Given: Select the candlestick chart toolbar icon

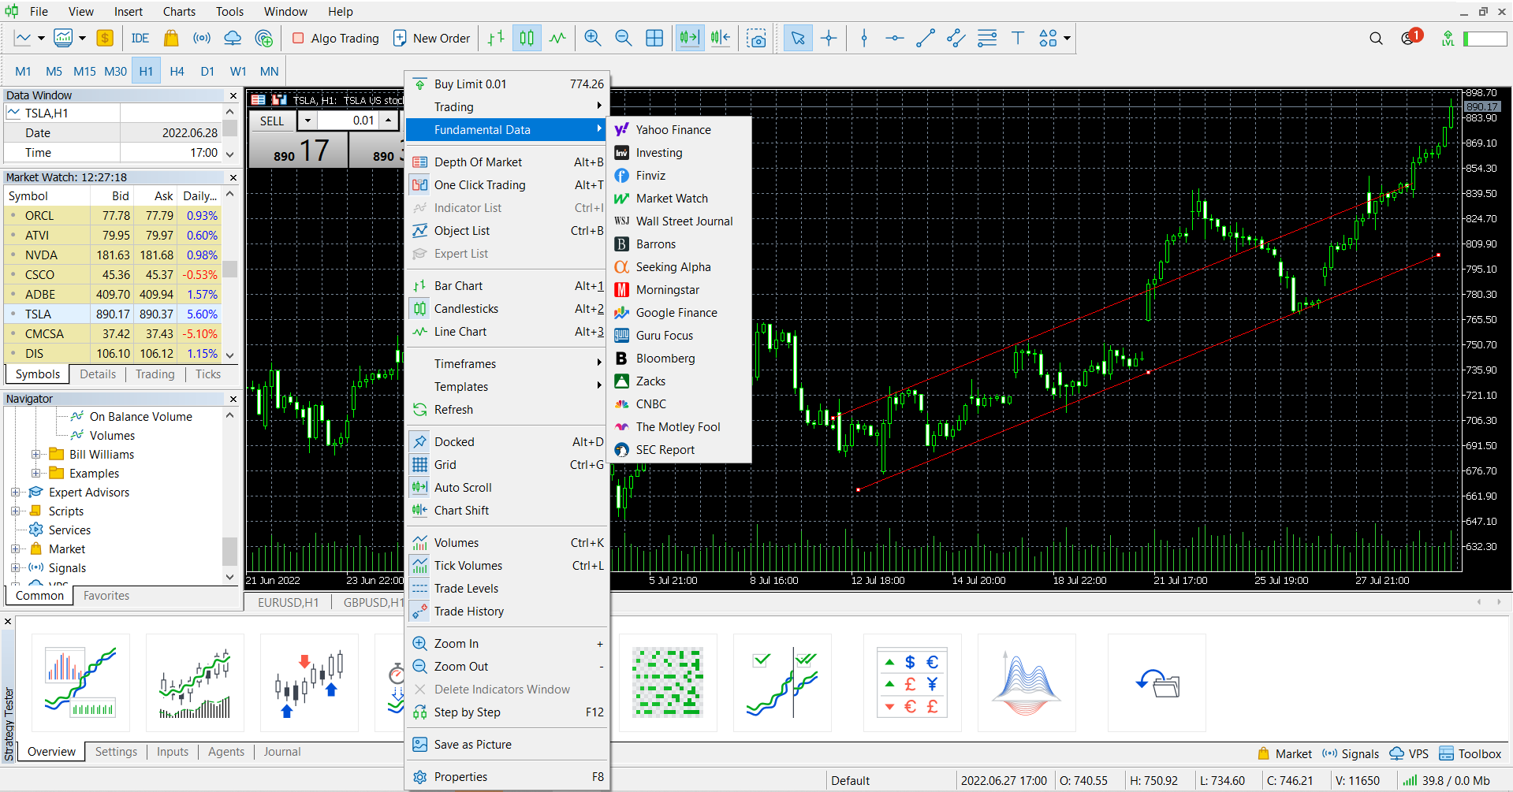Looking at the screenshot, I should [527, 38].
